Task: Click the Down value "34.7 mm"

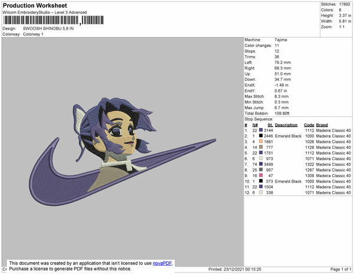Action: [x=283, y=79]
